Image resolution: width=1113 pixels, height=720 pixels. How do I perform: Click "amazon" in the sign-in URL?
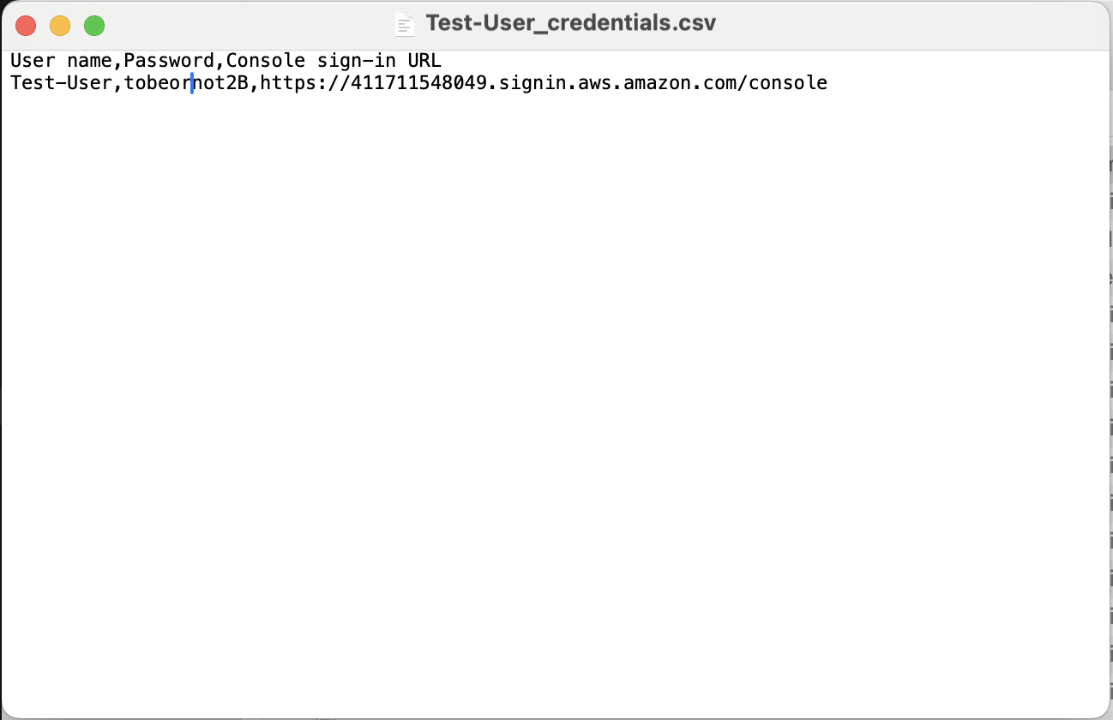point(658,83)
